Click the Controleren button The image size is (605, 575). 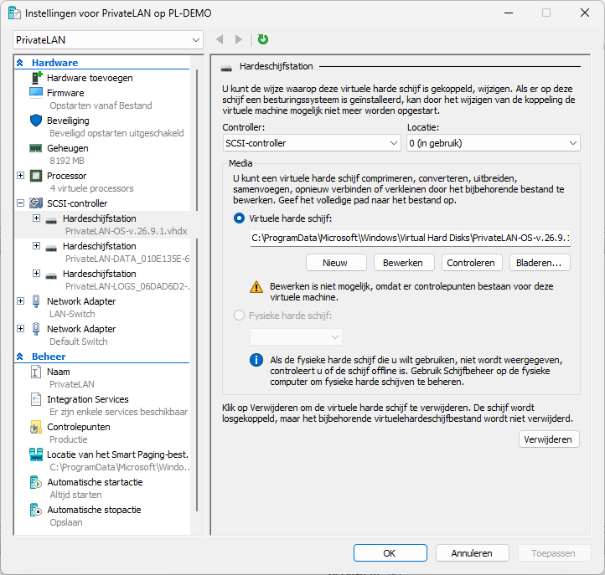[x=471, y=263]
